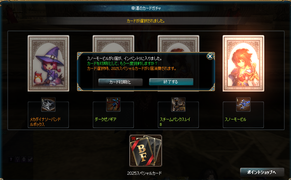Viewport: 291px width, 180px height.
Task: Open the ポイントショップへ button
Action: tap(262, 172)
